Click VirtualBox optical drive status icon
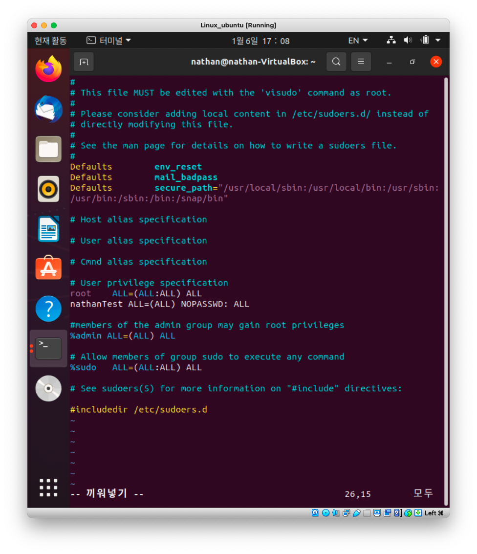 pos(326,512)
